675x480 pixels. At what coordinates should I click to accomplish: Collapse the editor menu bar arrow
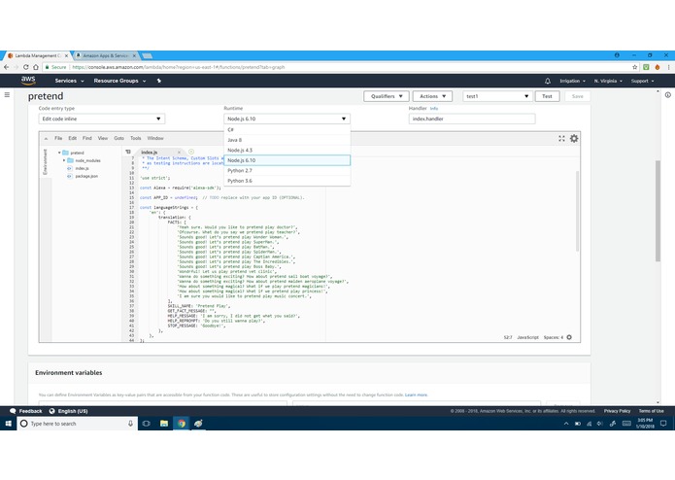(x=46, y=139)
